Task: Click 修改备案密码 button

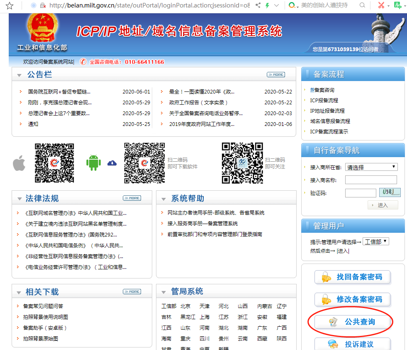Action: point(352,300)
